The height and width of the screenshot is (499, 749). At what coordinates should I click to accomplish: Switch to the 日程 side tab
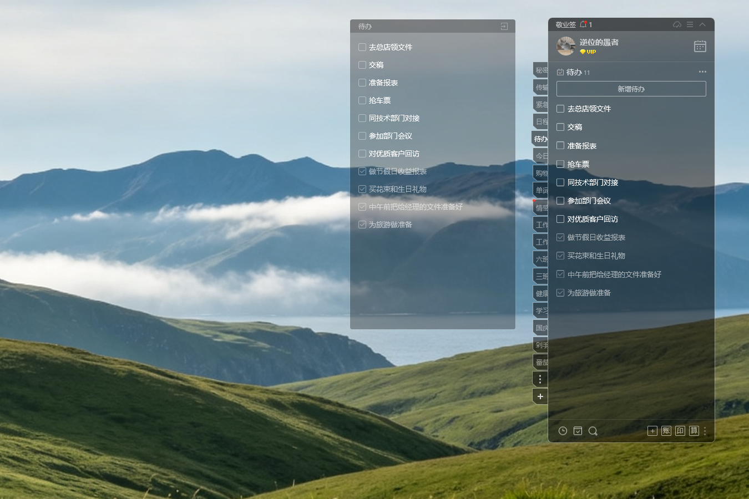(540, 122)
